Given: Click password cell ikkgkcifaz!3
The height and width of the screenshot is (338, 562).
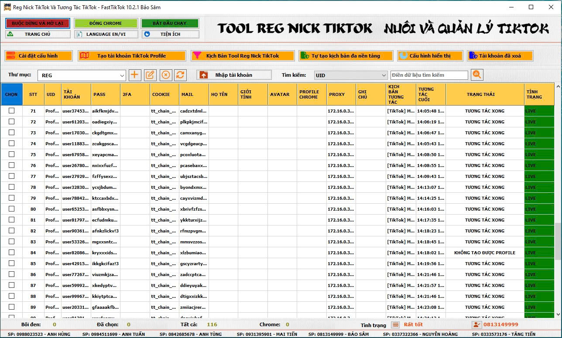Looking at the screenshot, I should pos(105,263).
